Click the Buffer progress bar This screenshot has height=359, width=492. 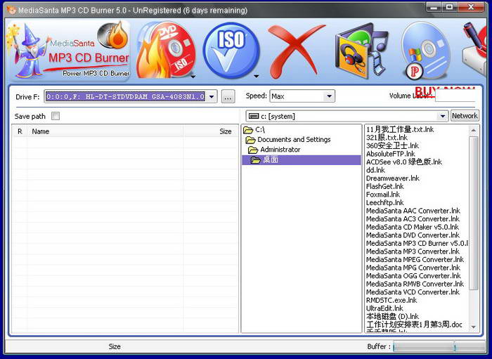[x=439, y=346]
